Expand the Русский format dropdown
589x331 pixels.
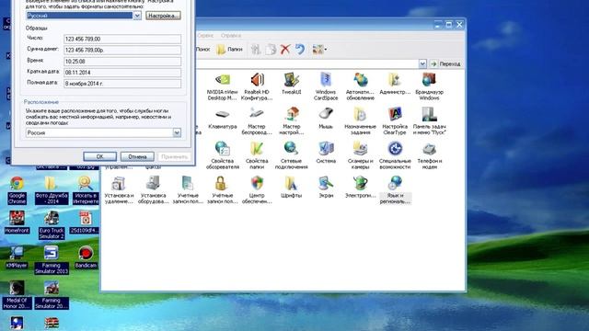[137, 16]
